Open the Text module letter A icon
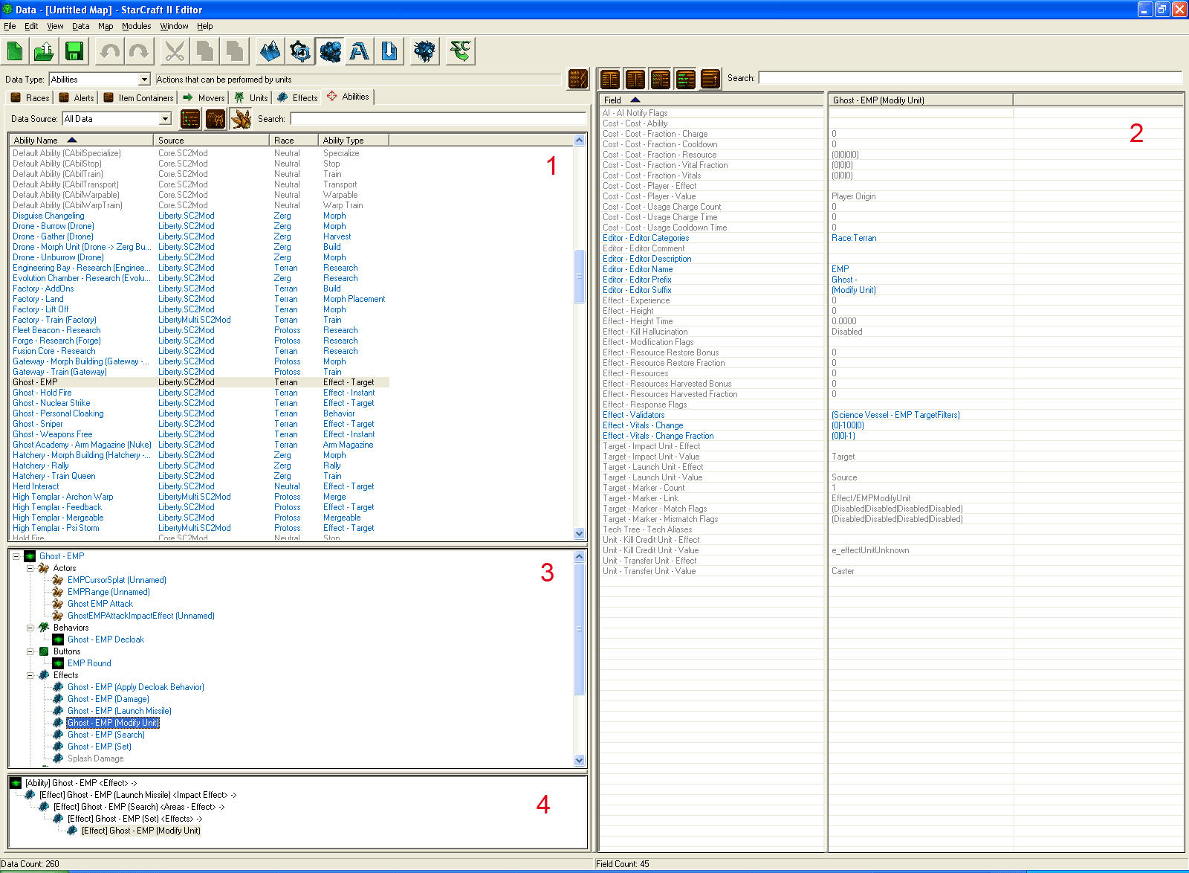 [x=360, y=51]
